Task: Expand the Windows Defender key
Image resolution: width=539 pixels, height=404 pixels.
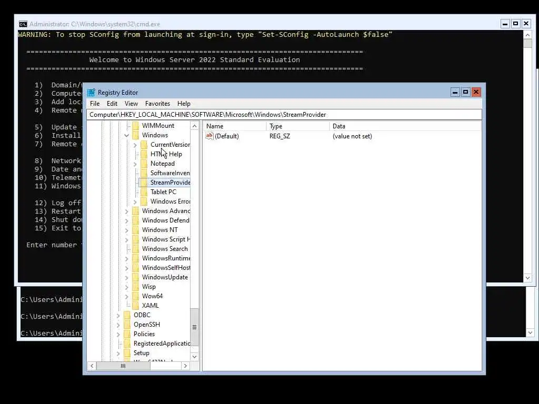Action: tap(126, 220)
